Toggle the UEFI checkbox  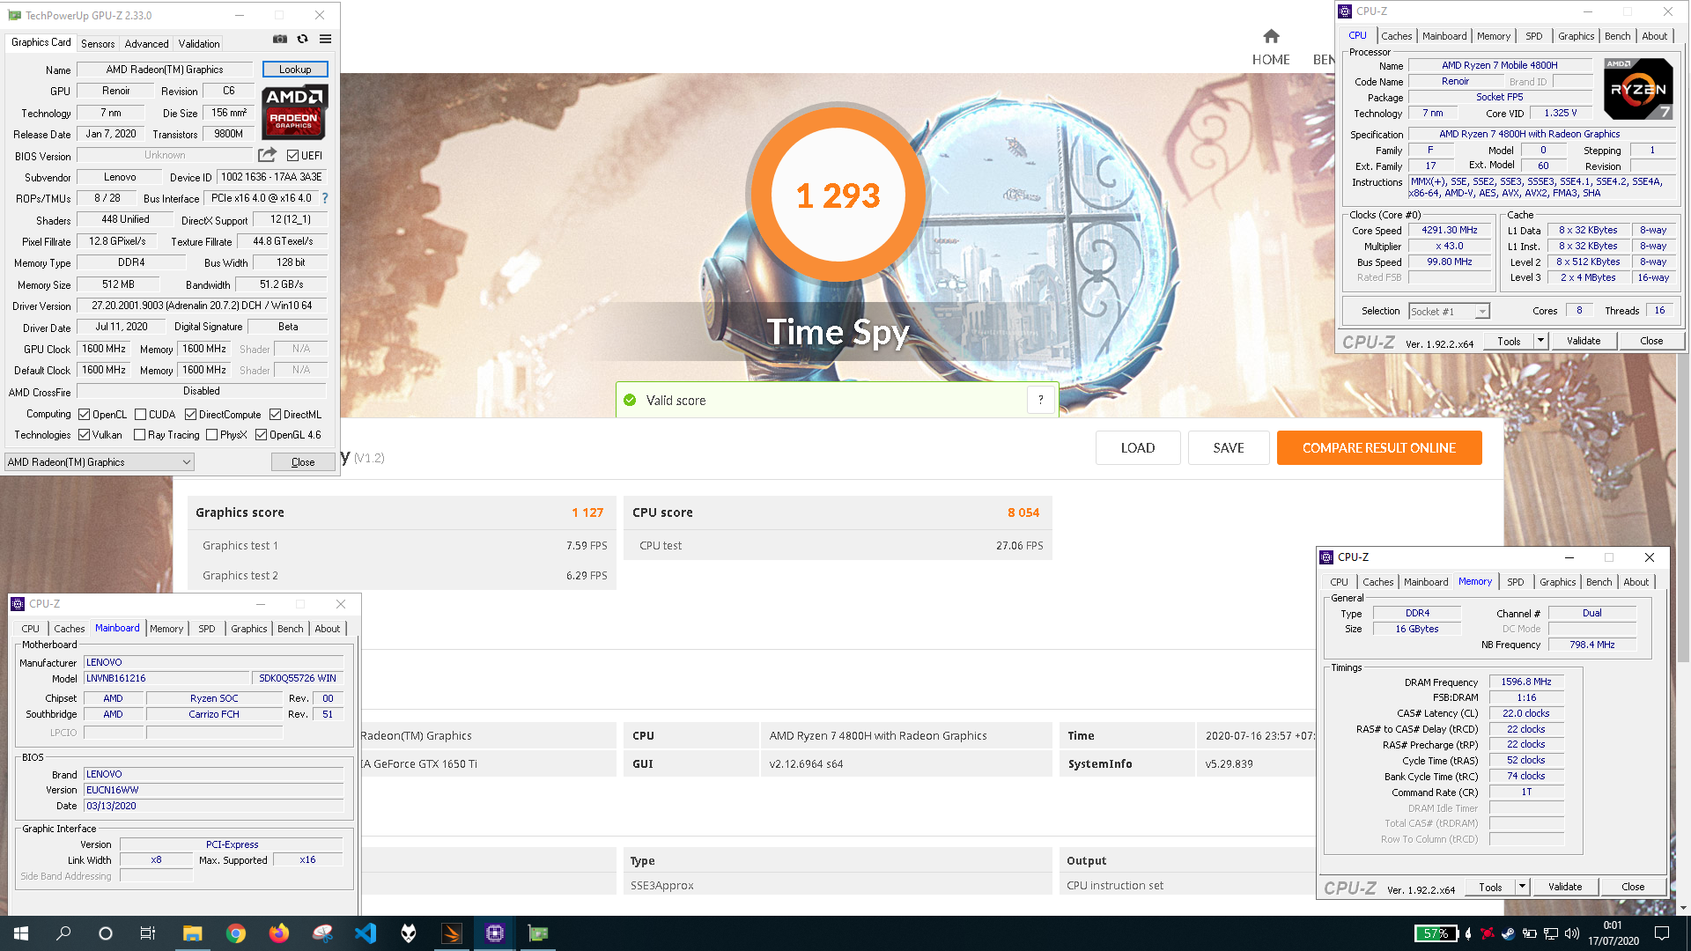tap(292, 155)
